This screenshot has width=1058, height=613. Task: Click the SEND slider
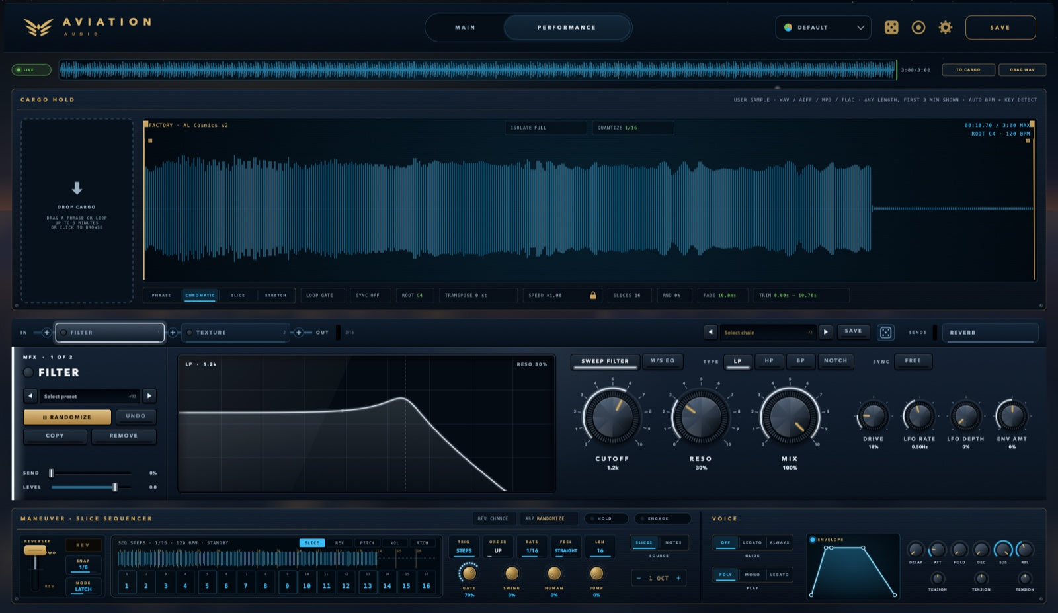[91, 473]
